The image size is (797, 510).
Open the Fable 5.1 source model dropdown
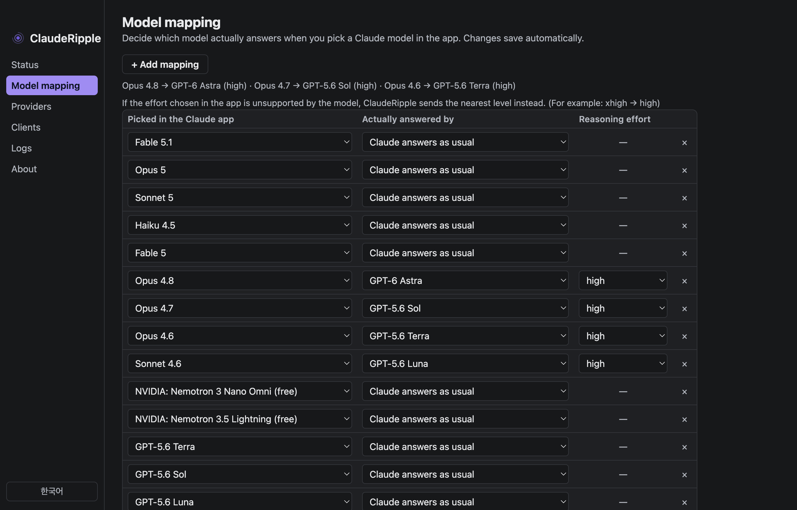[239, 142]
